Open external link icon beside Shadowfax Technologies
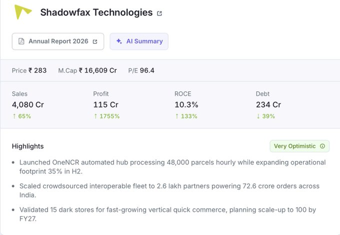Screen dimensions: 340x235 coord(159,13)
